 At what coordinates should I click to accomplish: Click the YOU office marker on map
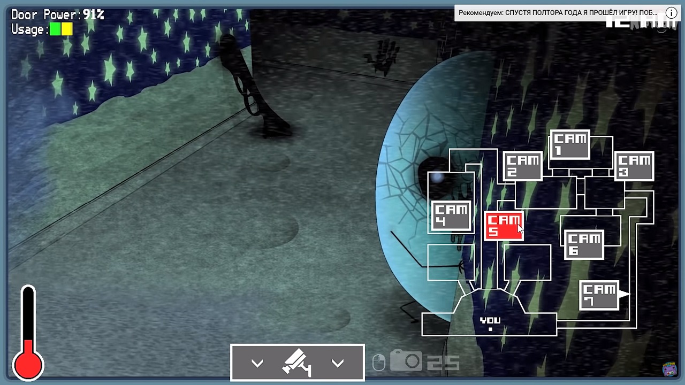point(490,322)
